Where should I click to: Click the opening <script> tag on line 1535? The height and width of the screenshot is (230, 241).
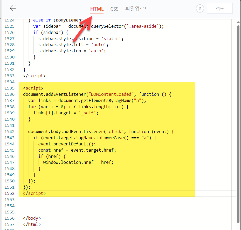point(33,88)
